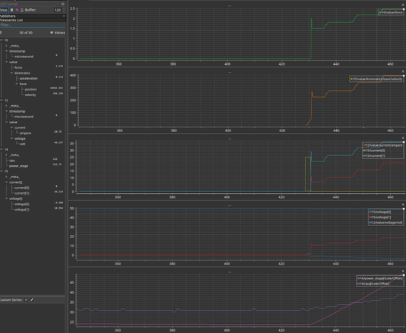This screenshot has height=333, width=406.
Task: Add a new custom series with plus icon
Action: 26,300
